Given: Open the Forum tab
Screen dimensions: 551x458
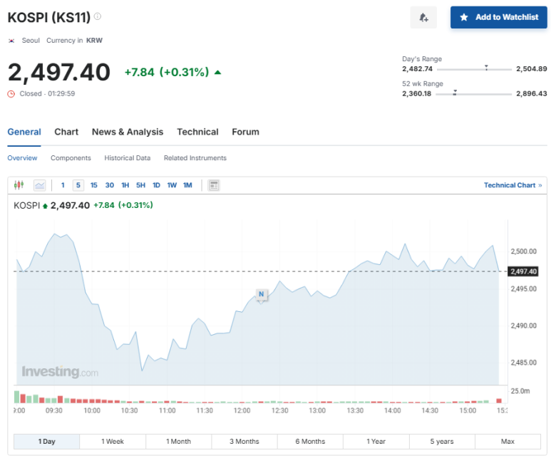Looking at the screenshot, I should (x=245, y=132).
